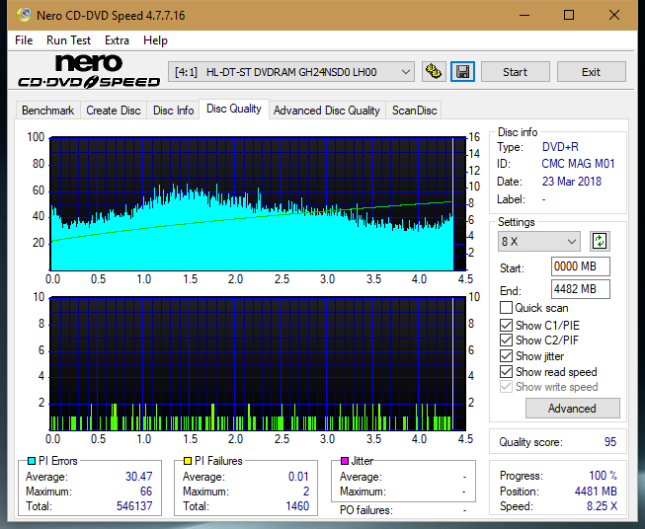Open the File menu

[x=24, y=40]
